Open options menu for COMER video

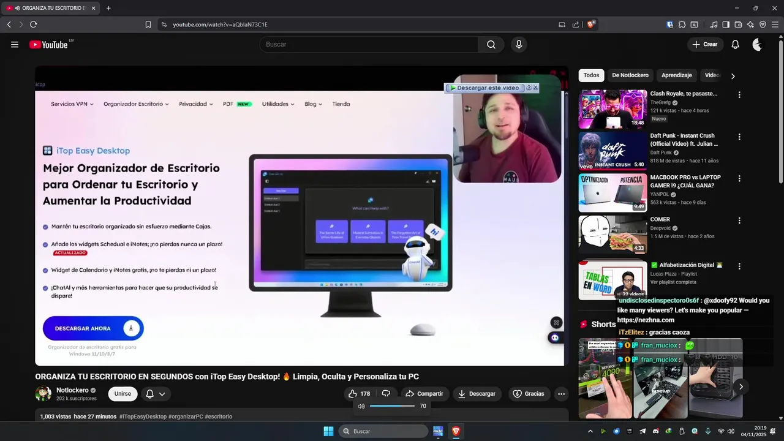tap(739, 220)
